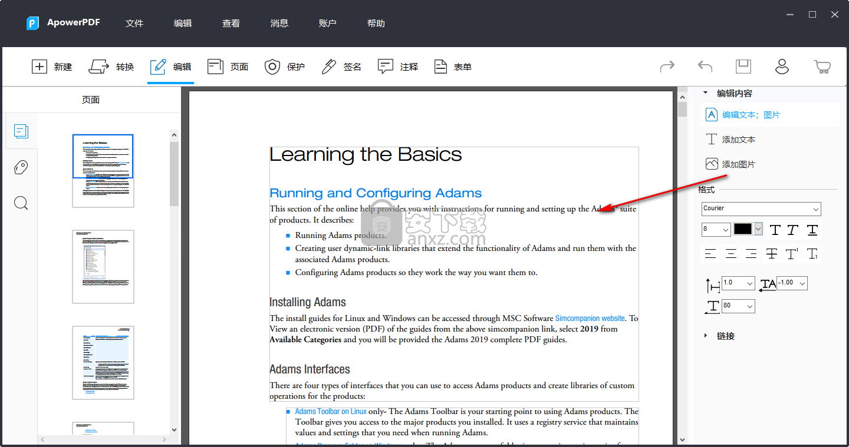
Task: Click the thumbnail panel scroll down arrow
Action: tap(174, 430)
